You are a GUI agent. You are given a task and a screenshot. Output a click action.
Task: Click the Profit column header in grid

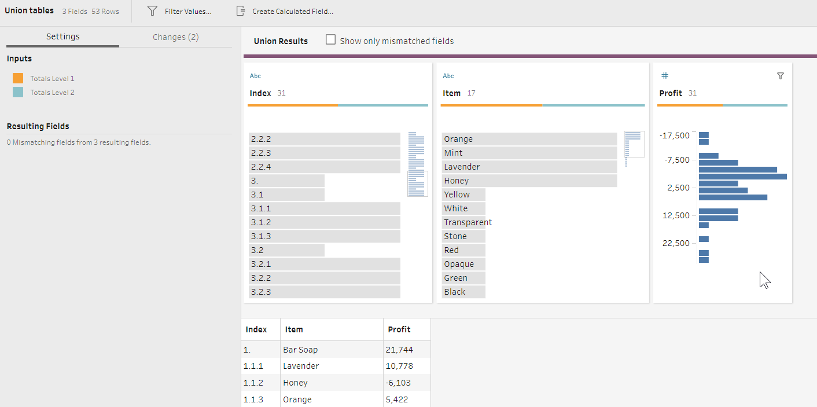tap(407, 329)
